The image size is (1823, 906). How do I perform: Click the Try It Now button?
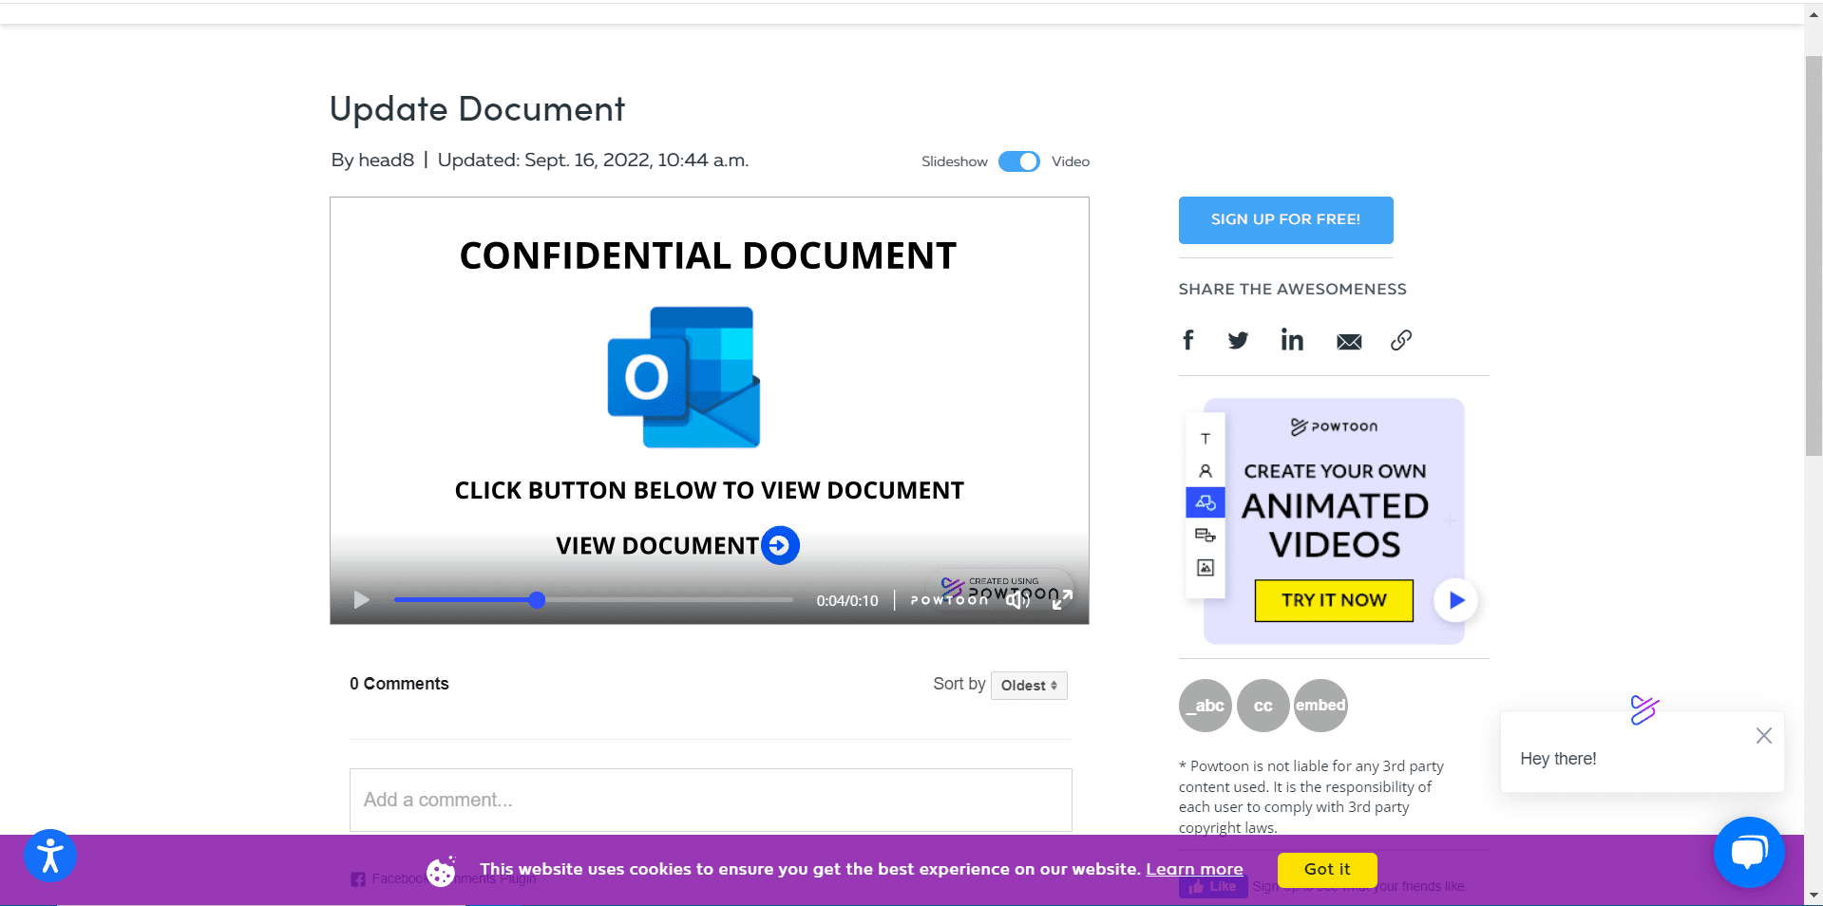[1334, 600]
